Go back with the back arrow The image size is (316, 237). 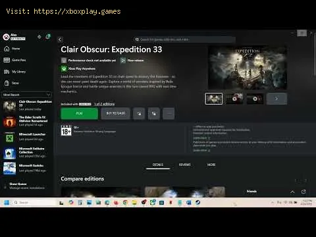coord(60,39)
